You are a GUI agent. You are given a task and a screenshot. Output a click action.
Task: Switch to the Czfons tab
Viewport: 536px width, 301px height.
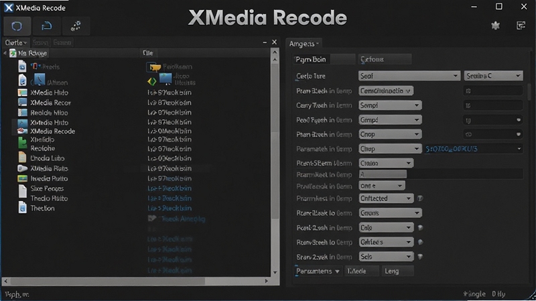tap(384, 59)
